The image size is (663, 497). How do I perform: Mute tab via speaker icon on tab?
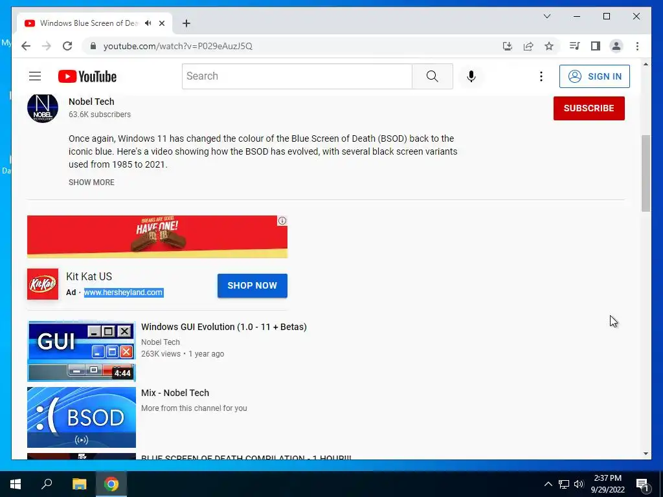click(148, 23)
